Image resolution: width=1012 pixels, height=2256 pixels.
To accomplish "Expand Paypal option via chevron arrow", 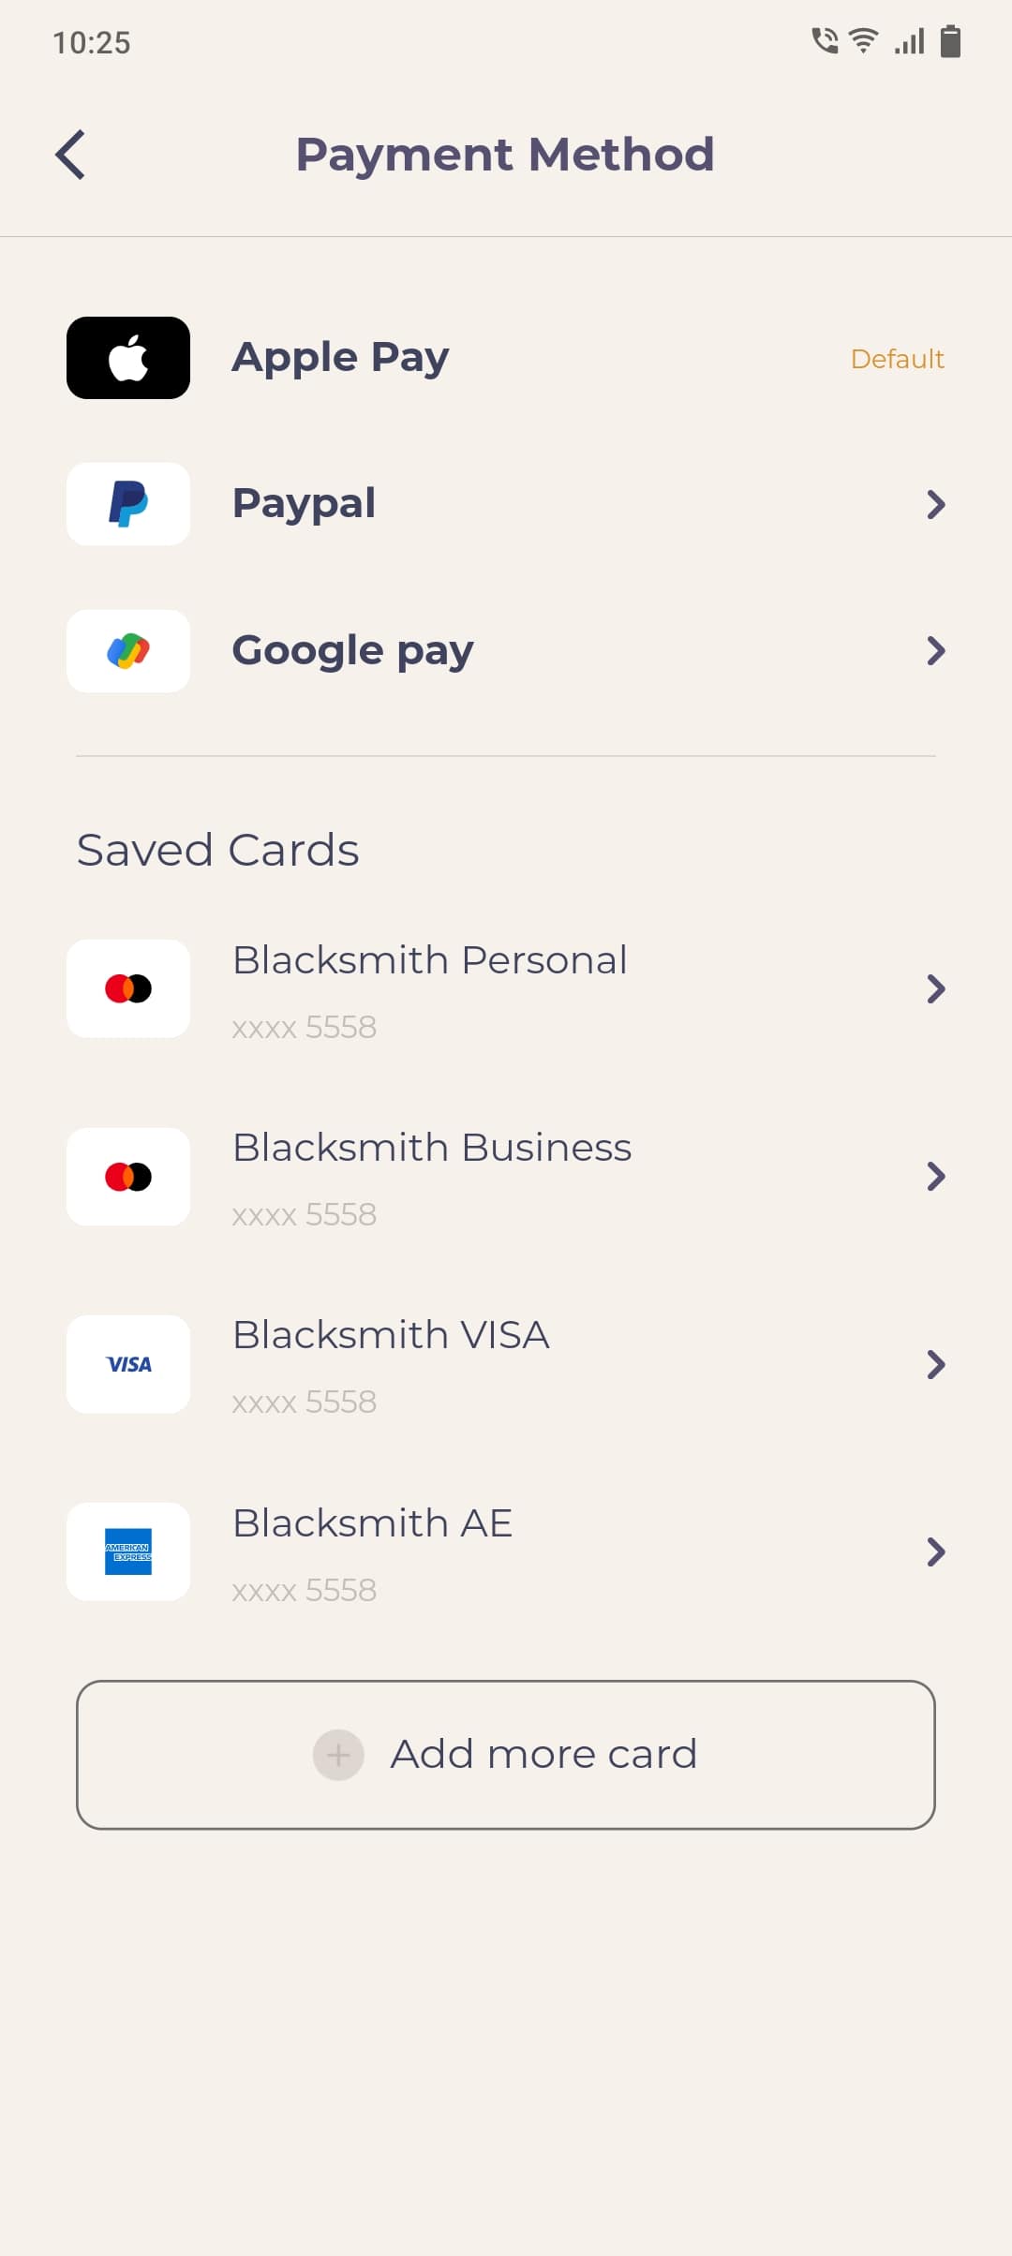I will 935,505.
